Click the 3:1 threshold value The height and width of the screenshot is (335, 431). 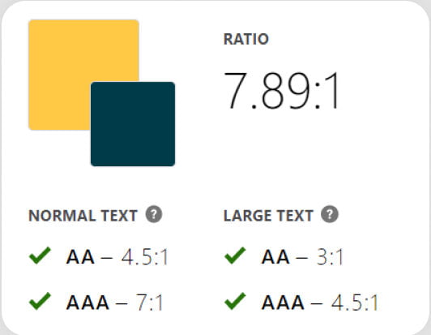coord(330,257)
